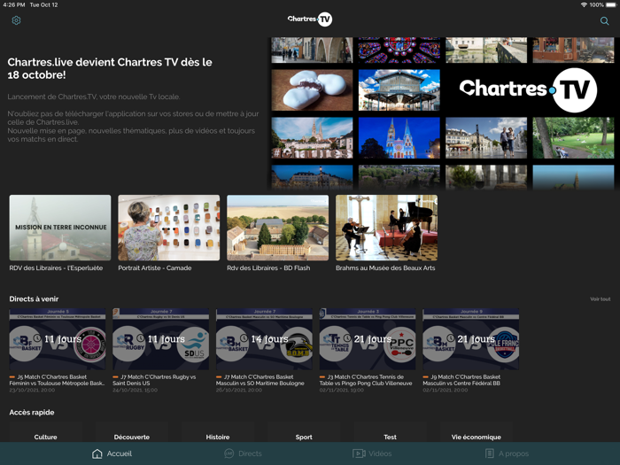Image resolution: width=620 pixels, height=465 pixels.
Task: Click J5 Match C'Chartres Basket Féminin title
Action: [57, 380]
